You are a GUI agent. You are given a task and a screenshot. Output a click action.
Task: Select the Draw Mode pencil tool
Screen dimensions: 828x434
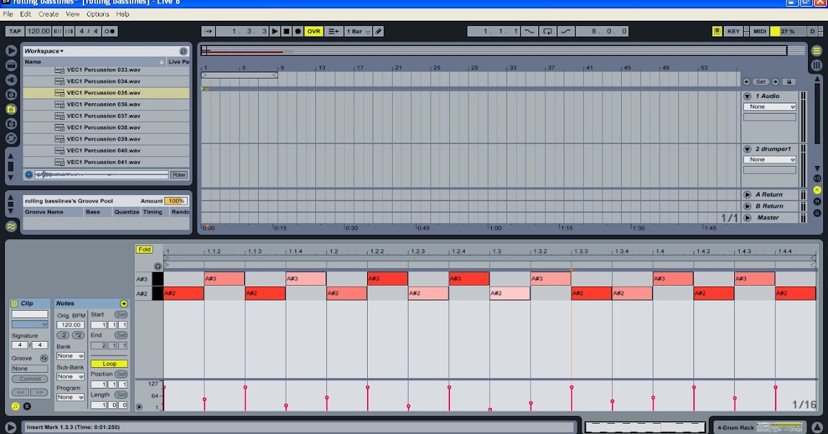point(379,31)
